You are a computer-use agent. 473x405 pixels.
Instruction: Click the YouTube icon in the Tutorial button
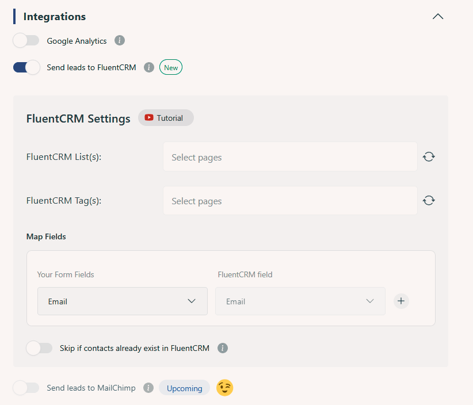(149, 117)
